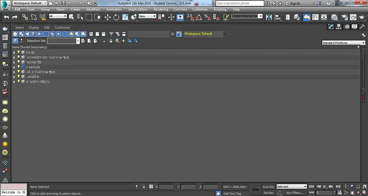
Task: Open the Key Filters... button
Action: [295, 193]
